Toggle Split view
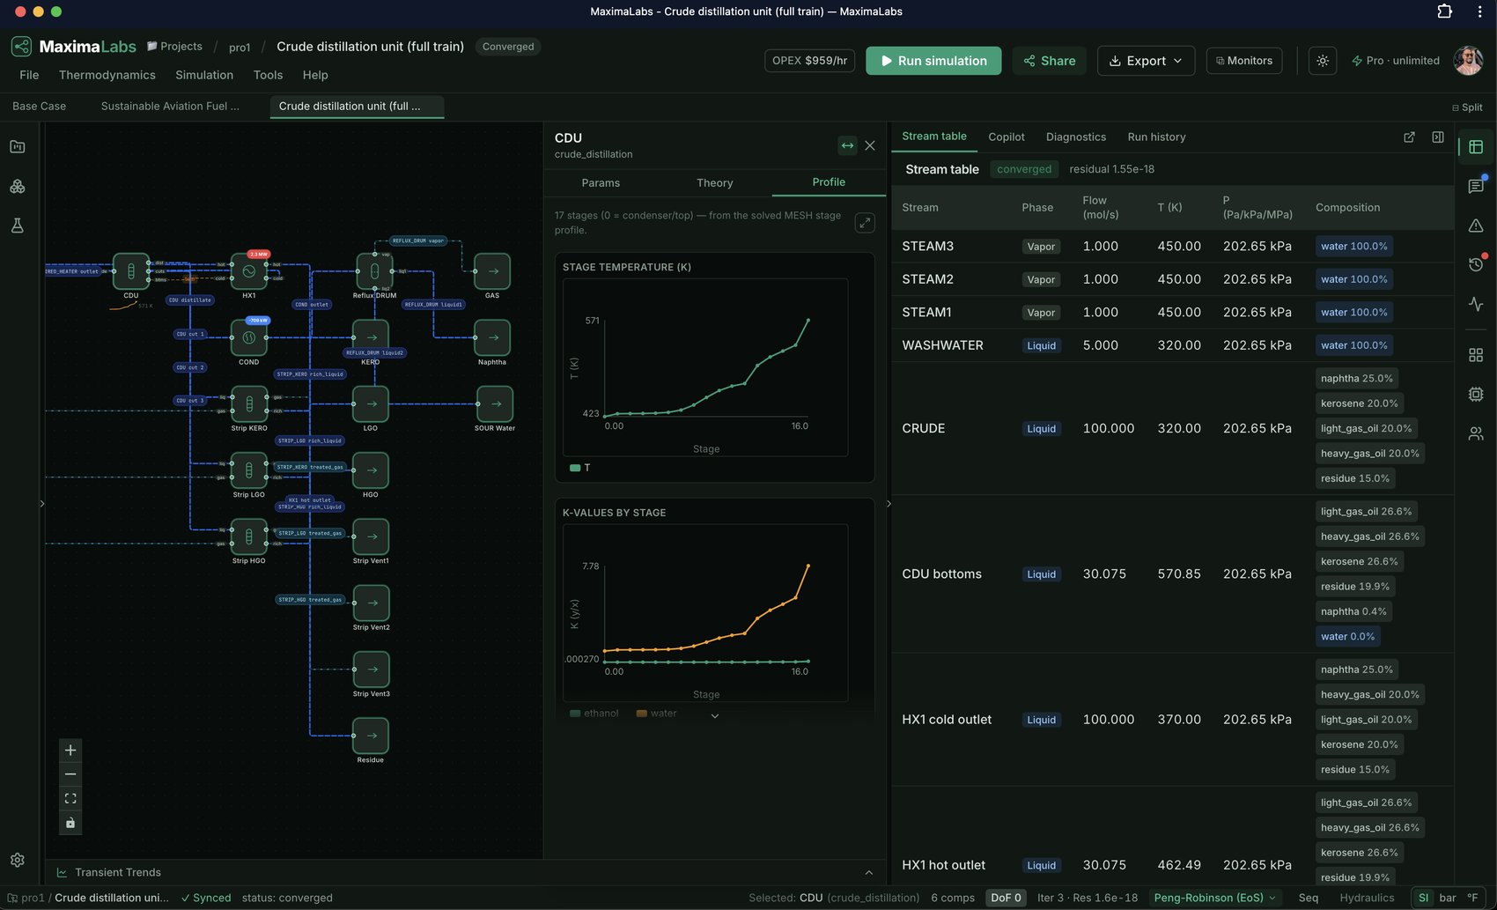Viewport: 1497px width, 910px height. [x=1467, y=107]
